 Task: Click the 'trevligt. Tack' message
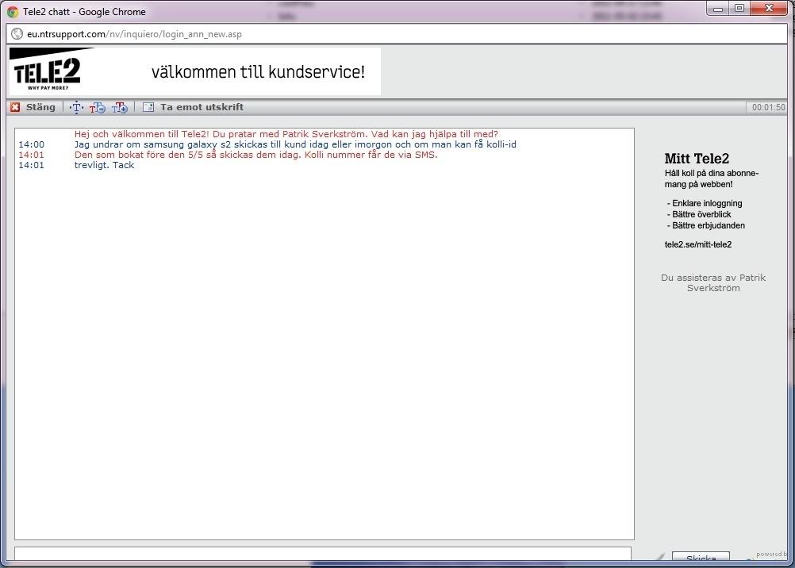pos(104,165)
